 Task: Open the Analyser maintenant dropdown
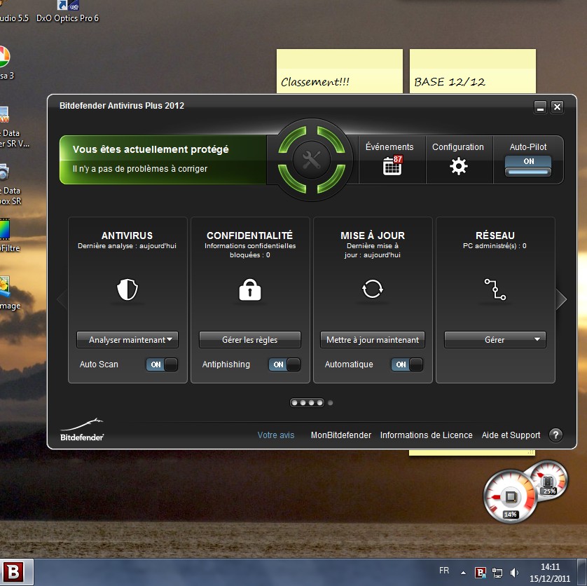(x=127, y=339)
